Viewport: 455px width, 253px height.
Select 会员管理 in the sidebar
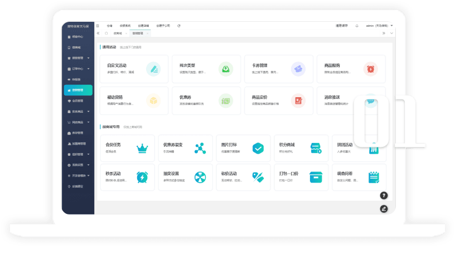78,101
